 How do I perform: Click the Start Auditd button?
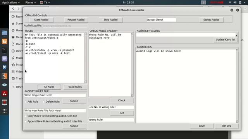click(x=41, y=20)
